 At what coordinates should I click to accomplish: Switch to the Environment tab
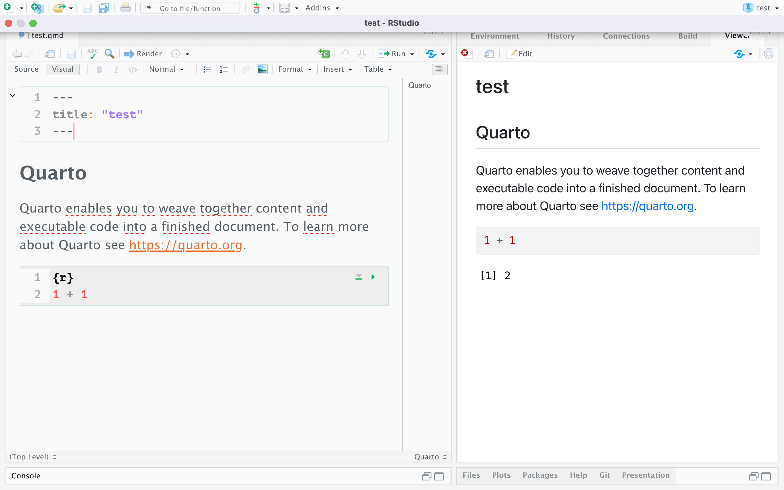494,36
